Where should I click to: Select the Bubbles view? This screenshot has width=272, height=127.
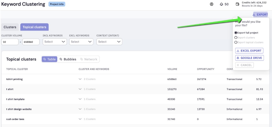tap(68, 59)
